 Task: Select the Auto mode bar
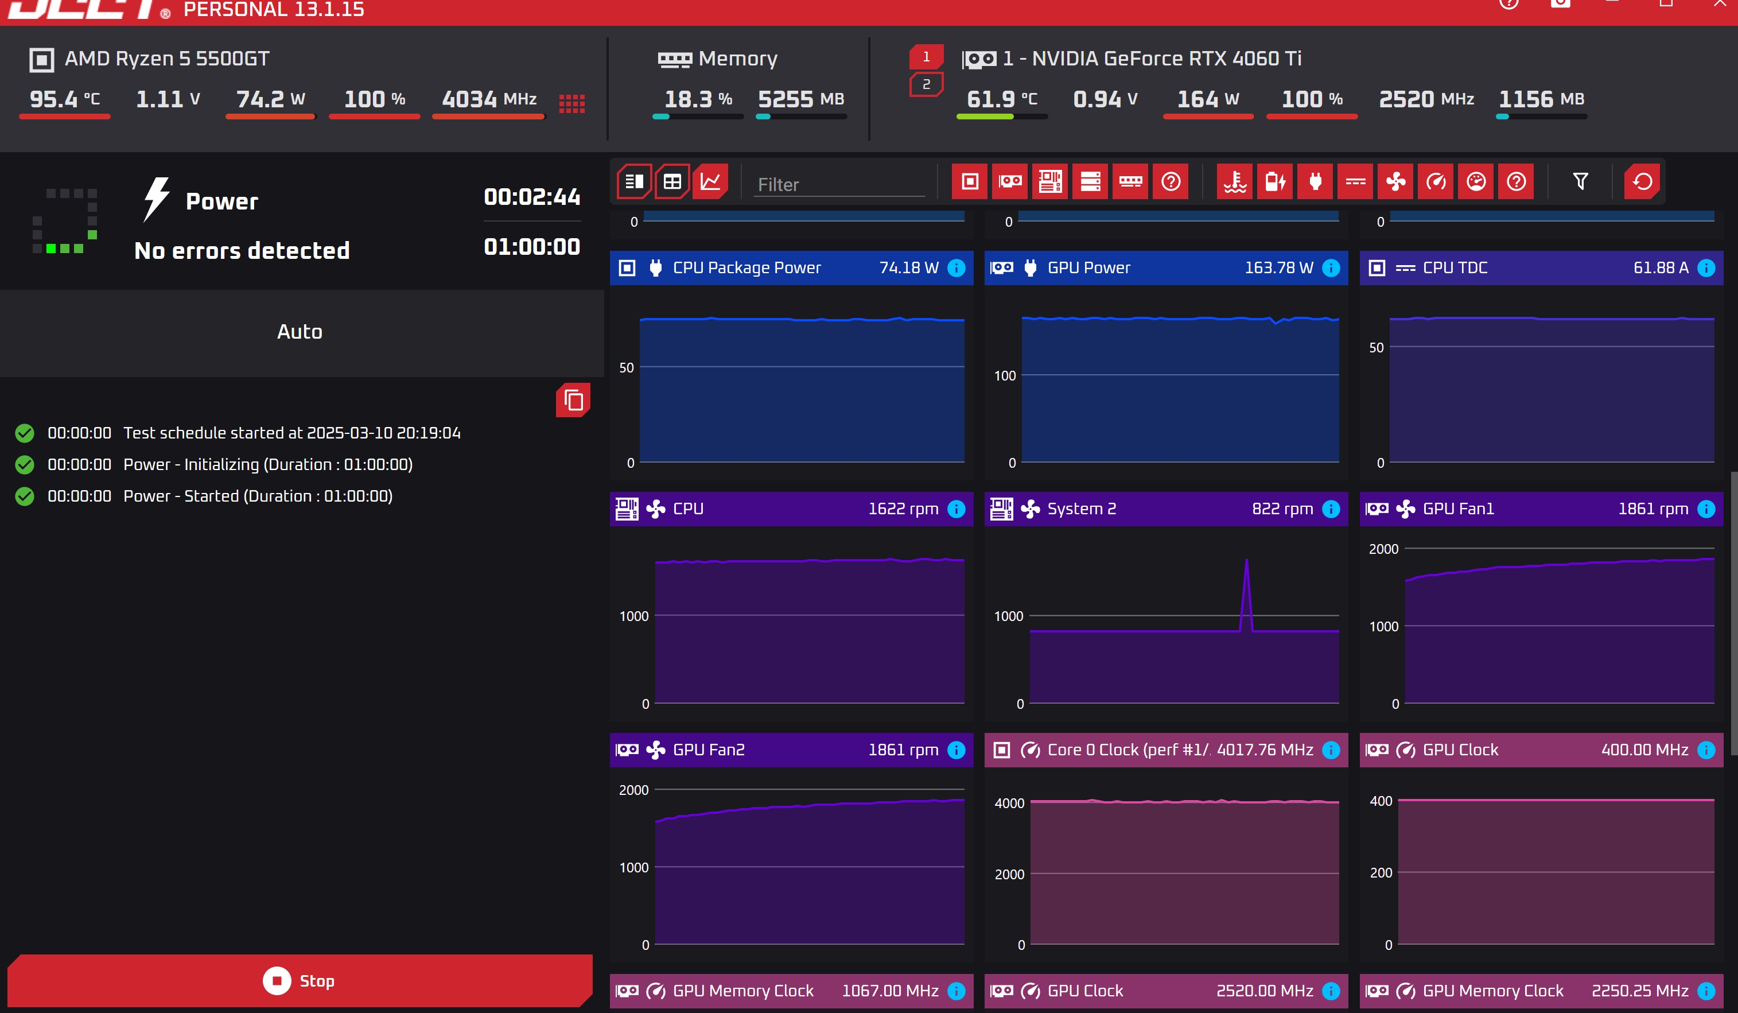(x=301, y=333)
